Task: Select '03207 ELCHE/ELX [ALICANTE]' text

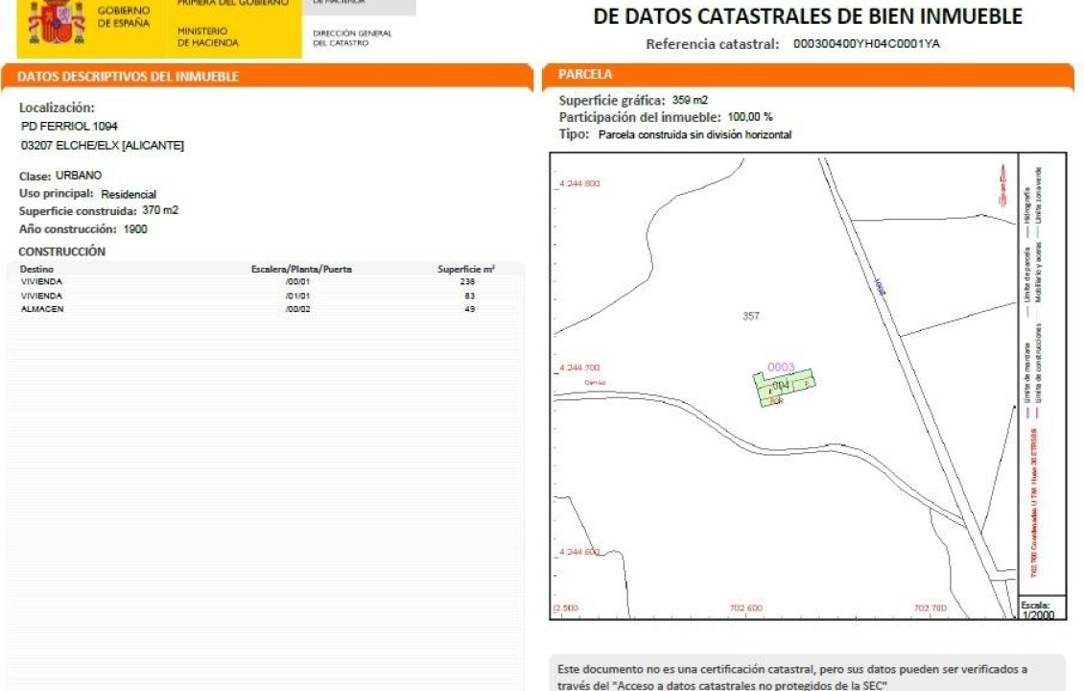Action: coord(103,145)
